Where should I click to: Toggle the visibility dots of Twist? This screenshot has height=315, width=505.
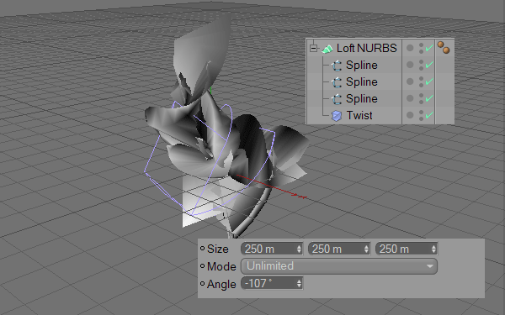[x=422, y=115]
